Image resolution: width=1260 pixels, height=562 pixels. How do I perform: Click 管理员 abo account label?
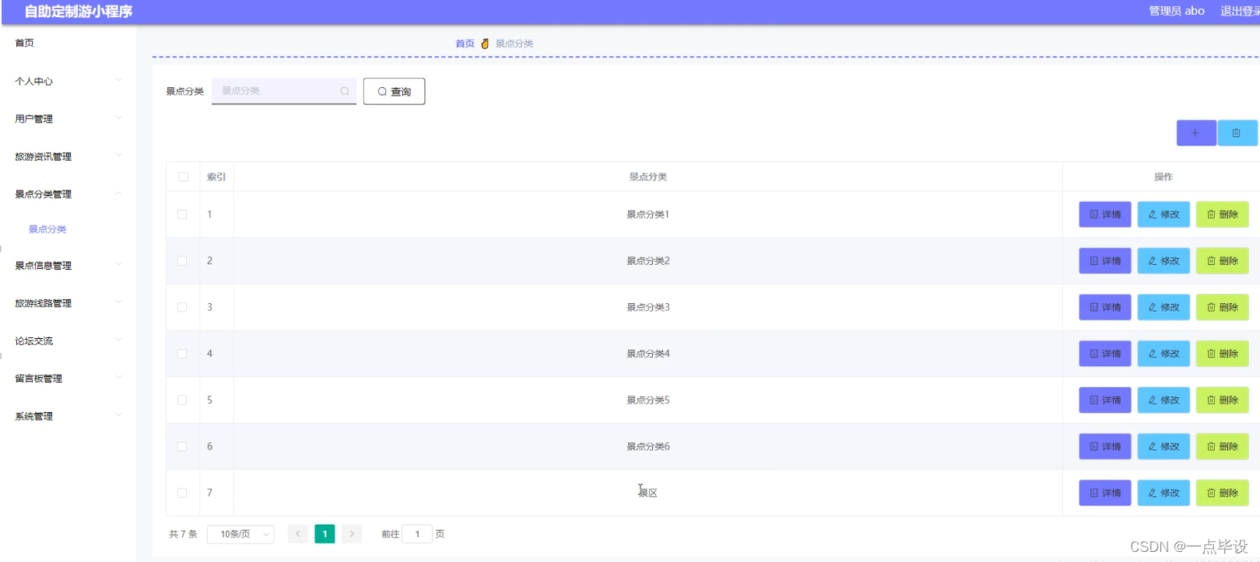1177,11
